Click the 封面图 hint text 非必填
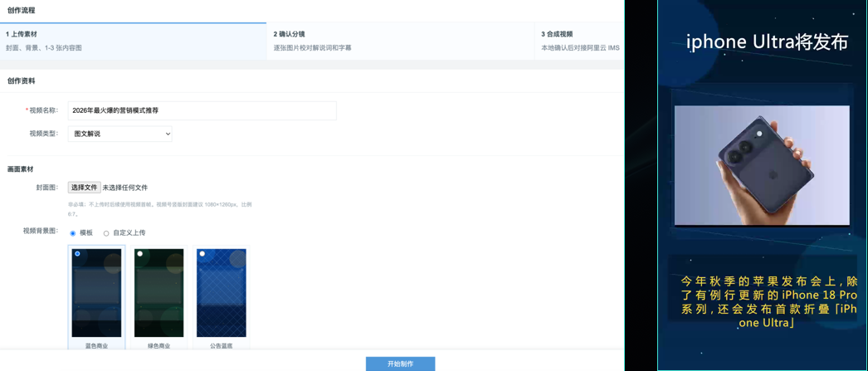The height and width of the screenshot is (371, 868). [x=159, y=209]
